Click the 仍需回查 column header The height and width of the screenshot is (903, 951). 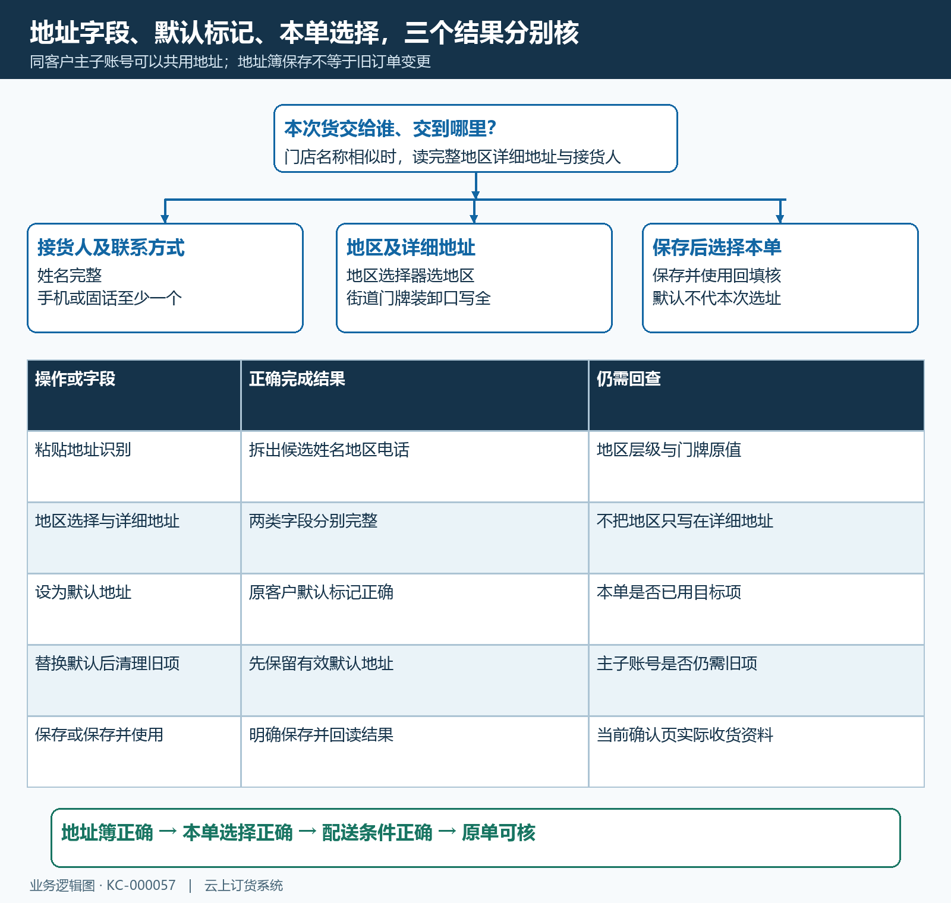[x=756, y=395]
